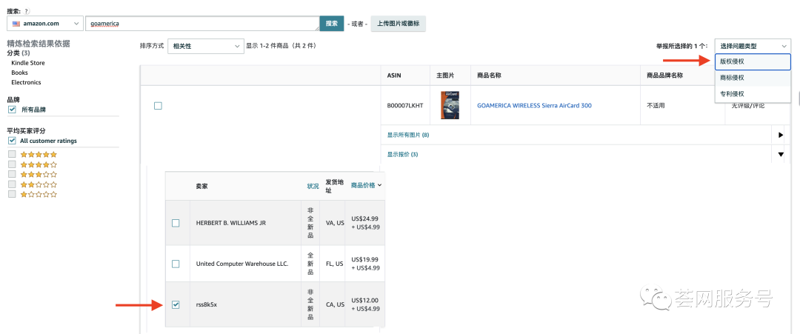Viewport: 800px width, 334px height.
Task: Click the ASIN text B00007LKHT
Action: (405, 106)
